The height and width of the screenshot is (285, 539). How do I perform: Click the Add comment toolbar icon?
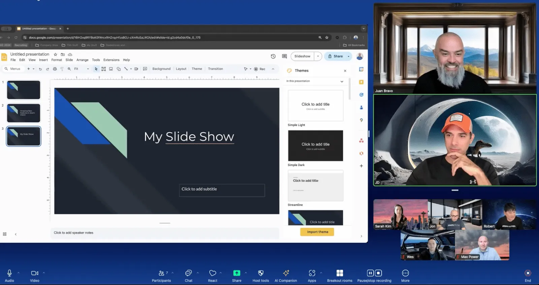(145, 69)
